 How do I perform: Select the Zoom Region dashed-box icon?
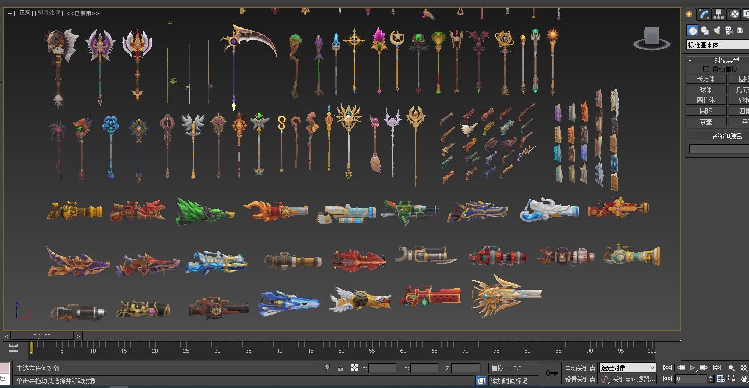click(x=732, y=379)
